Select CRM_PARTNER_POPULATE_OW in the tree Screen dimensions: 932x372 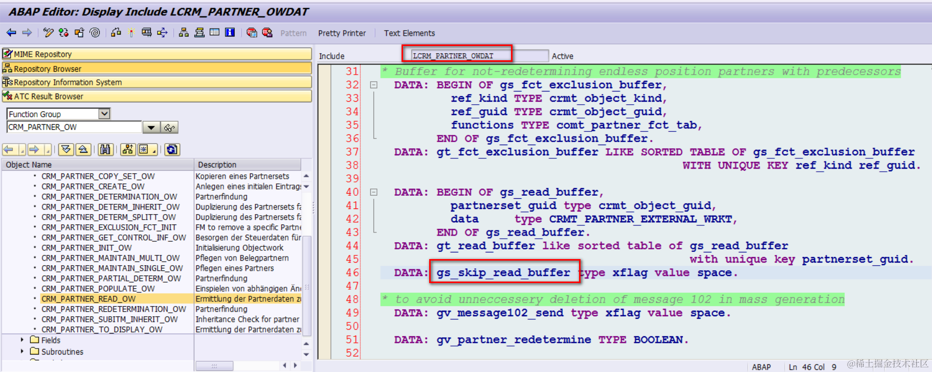pyautogui.click(x=98, y=289)
